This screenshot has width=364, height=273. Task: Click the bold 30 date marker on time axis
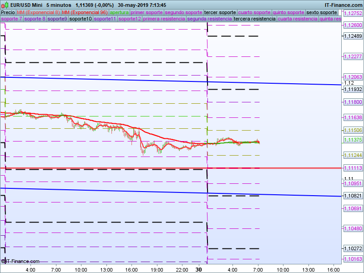click(198, 269)
